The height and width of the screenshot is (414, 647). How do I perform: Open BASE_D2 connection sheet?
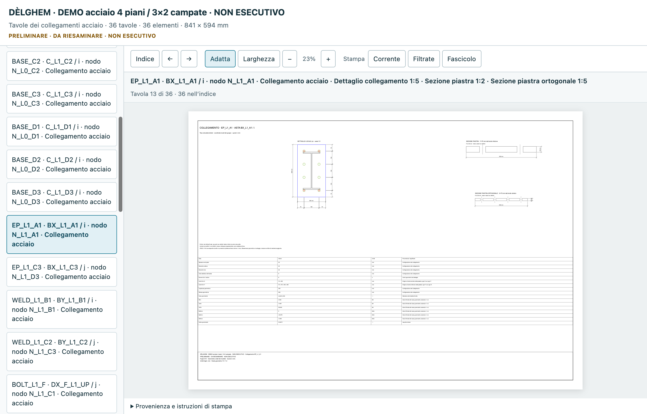(62, 164)
